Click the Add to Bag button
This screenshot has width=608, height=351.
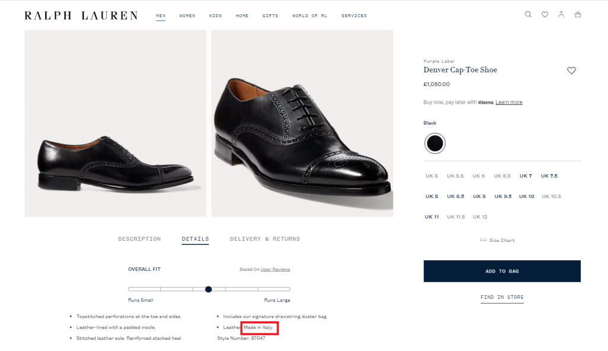(x=502, y=271)
